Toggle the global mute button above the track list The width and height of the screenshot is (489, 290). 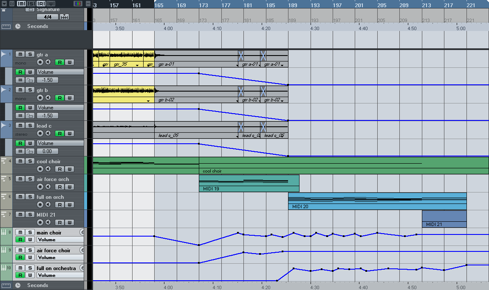pyautogui.click(x=21, y=4)
